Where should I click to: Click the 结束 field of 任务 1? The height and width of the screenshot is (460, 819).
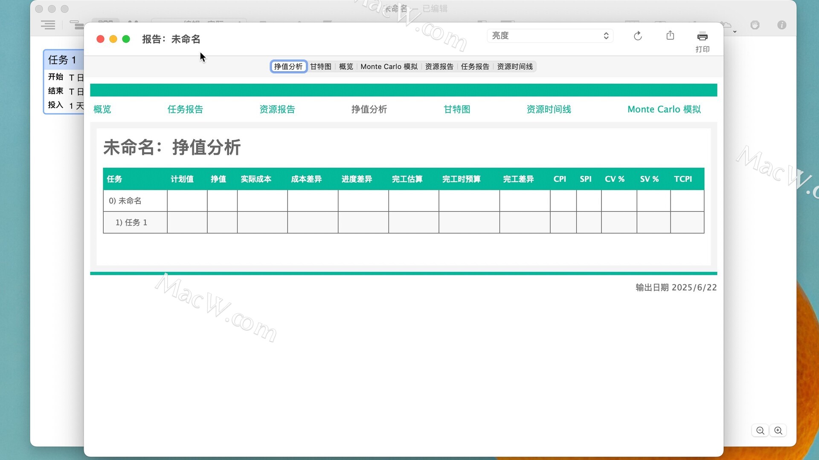(x=65, y=91)
